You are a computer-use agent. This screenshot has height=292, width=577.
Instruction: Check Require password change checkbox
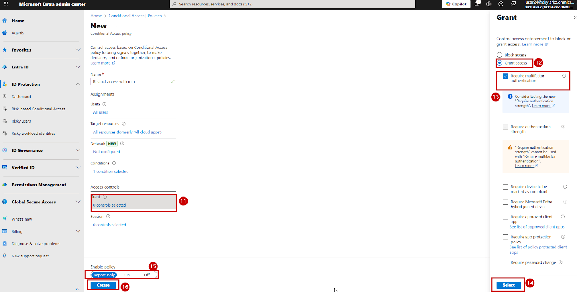pyautogui.click(x=506, y=262)
